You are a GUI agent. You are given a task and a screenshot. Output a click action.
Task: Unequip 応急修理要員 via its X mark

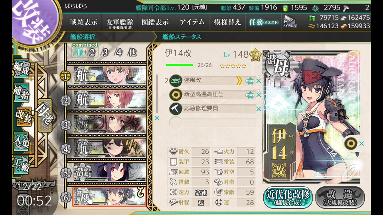(259, 109)
